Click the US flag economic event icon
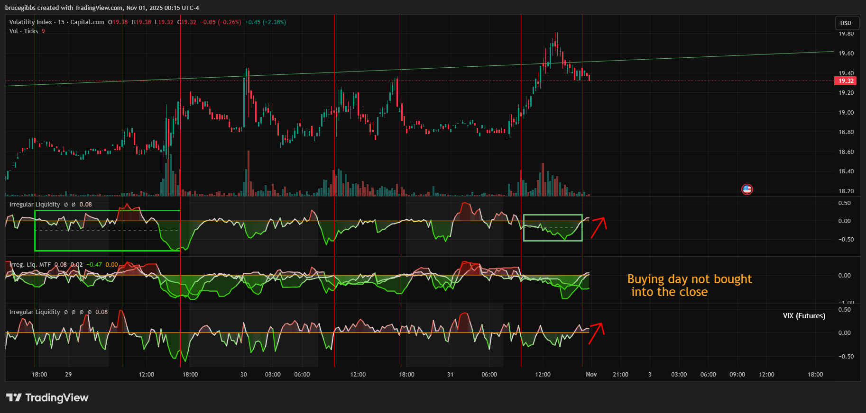This screenshot has width=866, height=413. coord(747,189)
